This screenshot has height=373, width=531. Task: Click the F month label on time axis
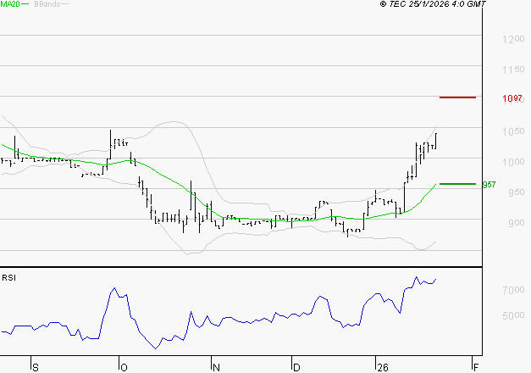(476, 368)
